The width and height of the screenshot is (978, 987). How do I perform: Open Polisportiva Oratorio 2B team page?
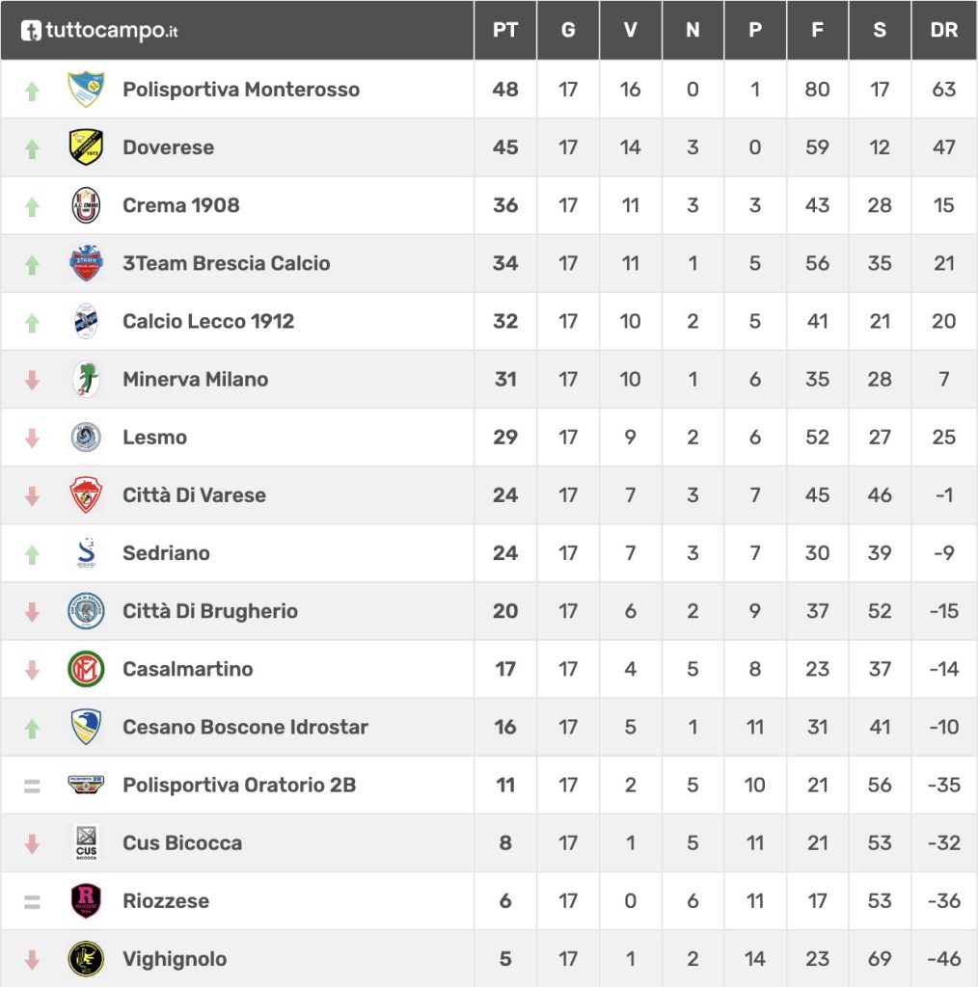click(239, 785)
